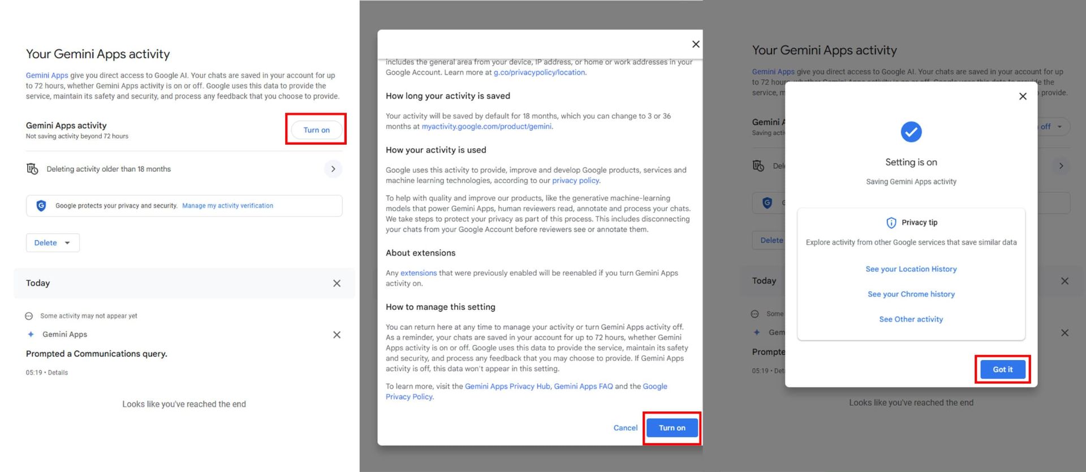1086x472 pixels.
Task: Open the Delete dropdown menu
Action: (x=52, y=243)
